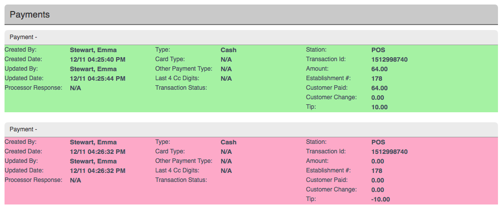Click the Last 4 Cc Digits label in green payment
502x208 pixels.
(x=177, y=79)
